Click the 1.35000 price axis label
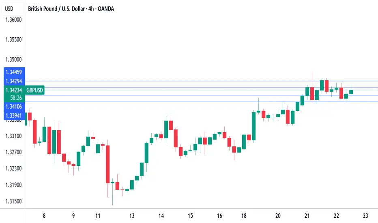378x223 pixels. tap(13, 59)
